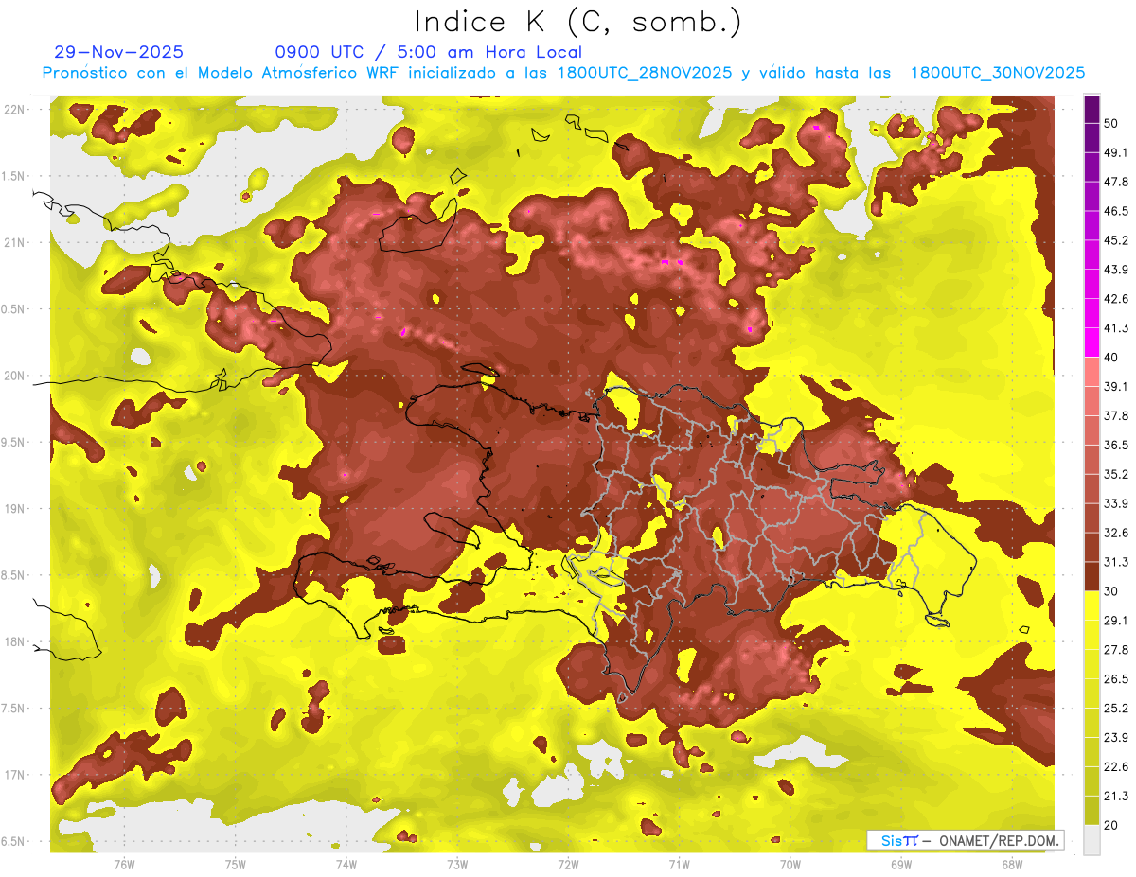Click the '73W' longitude label
The height and width of the screenshot is (877, 1136).
[457, 864]
